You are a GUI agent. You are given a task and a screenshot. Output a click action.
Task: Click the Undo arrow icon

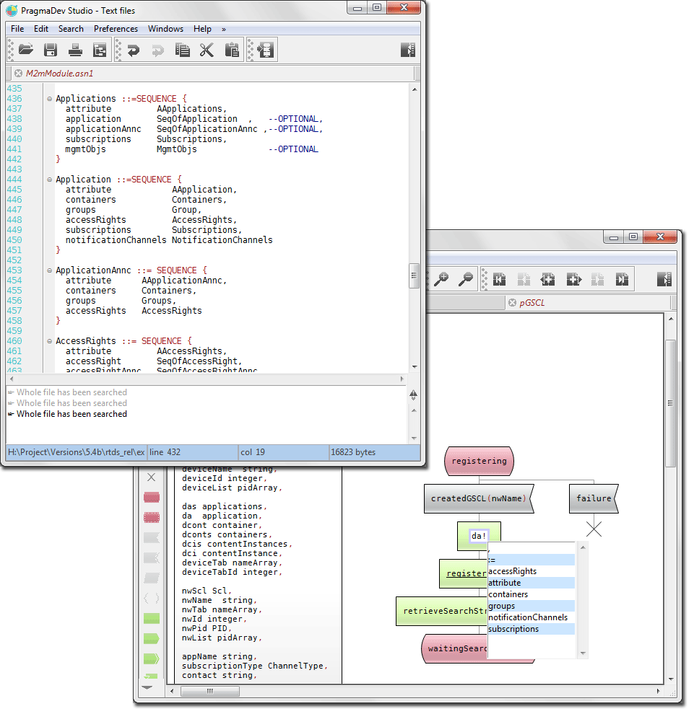[x=133, y=50]
